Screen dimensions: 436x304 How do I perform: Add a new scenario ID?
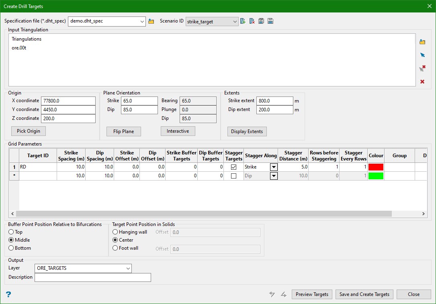click(x=243, y=21)
